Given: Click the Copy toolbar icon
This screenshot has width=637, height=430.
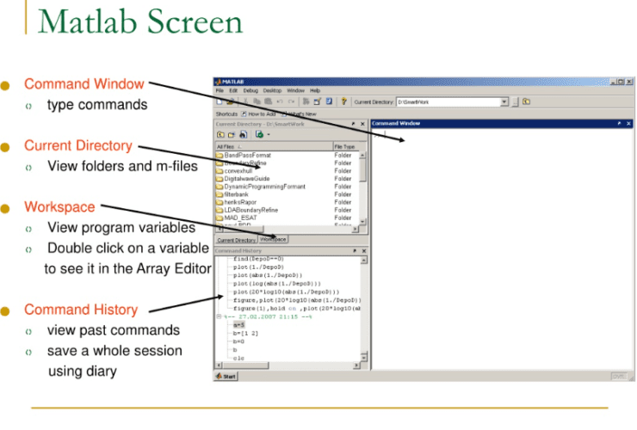Looking at the screenshot, I should 257,101.
